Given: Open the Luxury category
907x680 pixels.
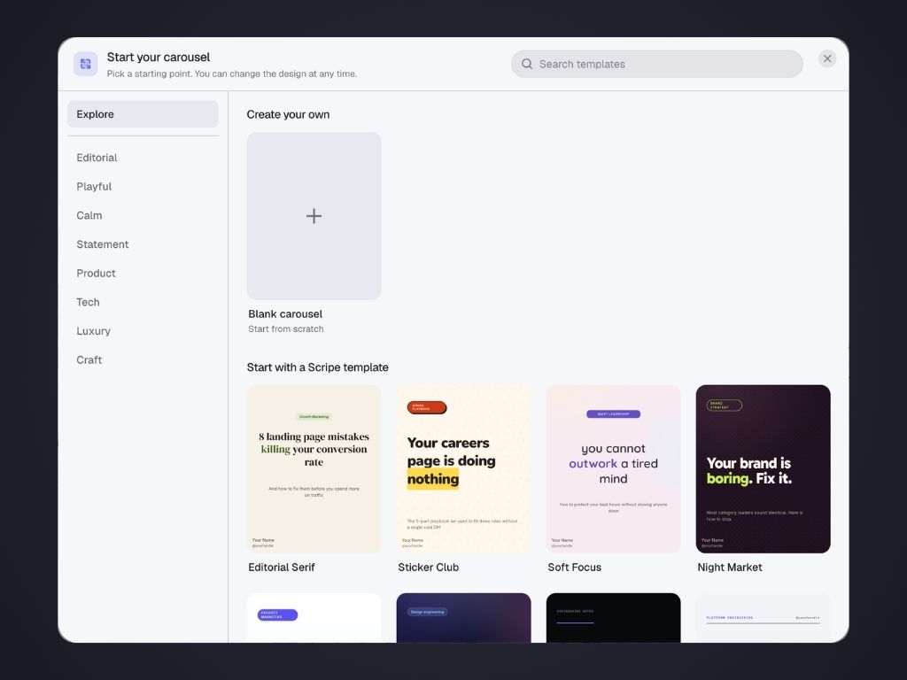Looking at the screenshot, I should (x=143, y=331).
